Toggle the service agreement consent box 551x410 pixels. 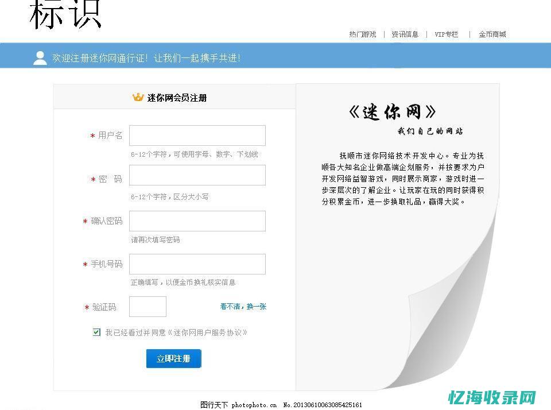[95, 332]
